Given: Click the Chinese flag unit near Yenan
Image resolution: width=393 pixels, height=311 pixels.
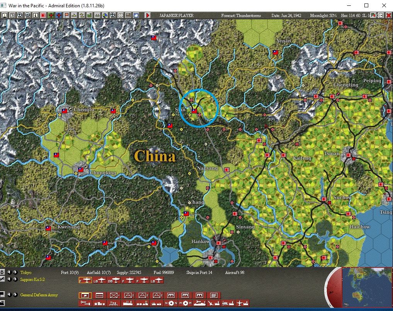Looking at the screenshot, I should tap(276, 52).
